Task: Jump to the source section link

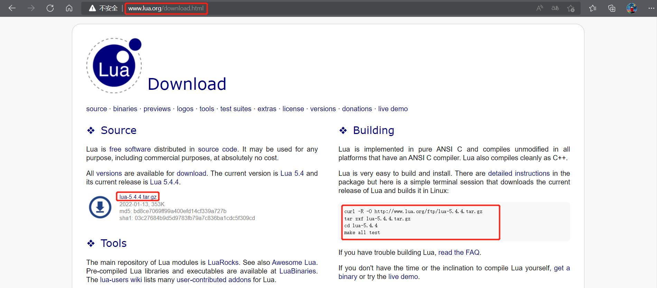Action: click(x=96, y=109)
